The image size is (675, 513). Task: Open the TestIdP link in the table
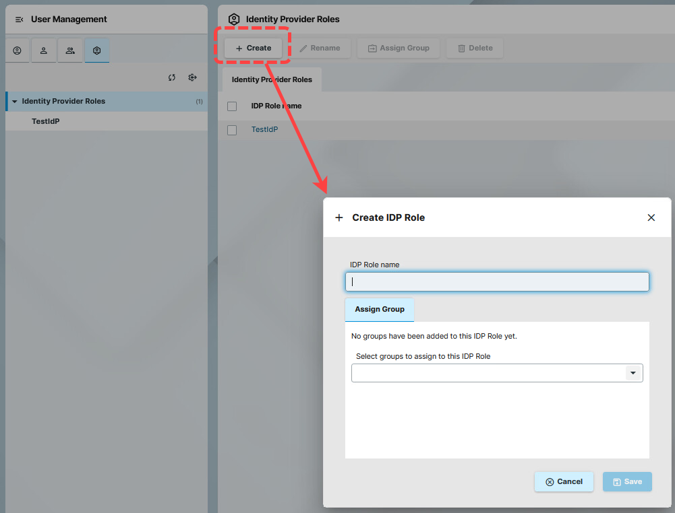tap(264, 129)
